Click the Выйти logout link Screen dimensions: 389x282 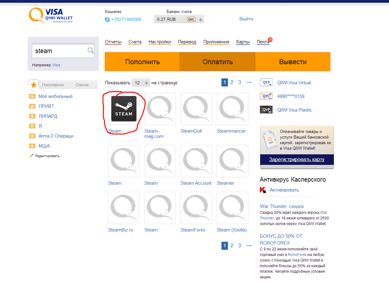pyautogui.click(x=246, y=19)
